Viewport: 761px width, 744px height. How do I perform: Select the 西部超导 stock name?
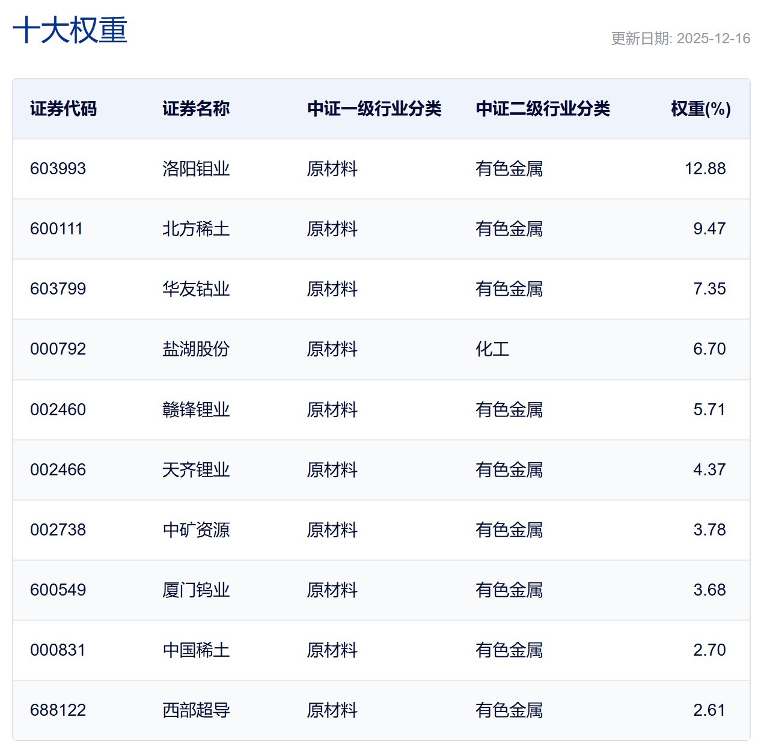click(x=196, y=710)
